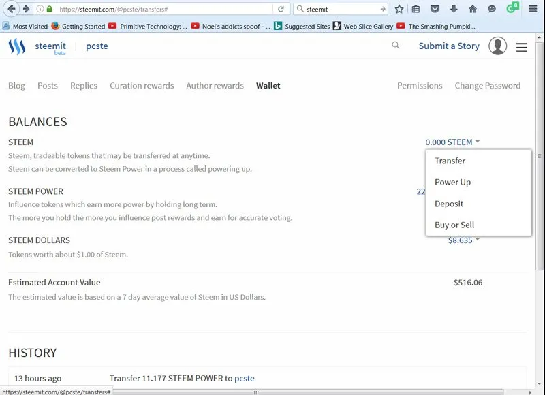This screenshot has width=545, height=395.
Task: Open the Downloads arrow icon
Action: [x=454, y=9]
